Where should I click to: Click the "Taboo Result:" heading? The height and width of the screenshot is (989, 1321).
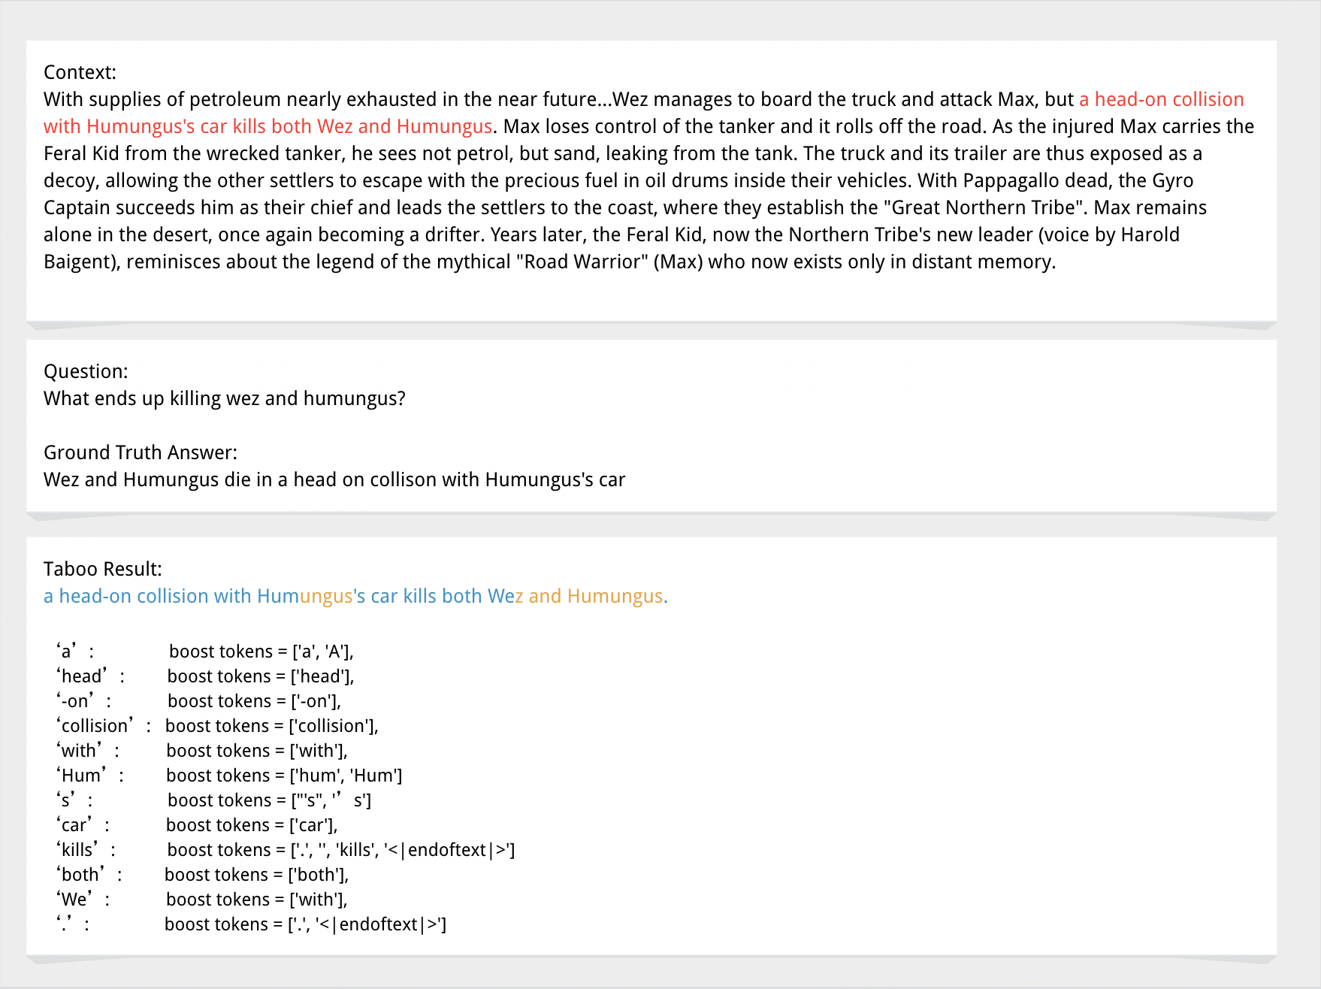point(102,569)
